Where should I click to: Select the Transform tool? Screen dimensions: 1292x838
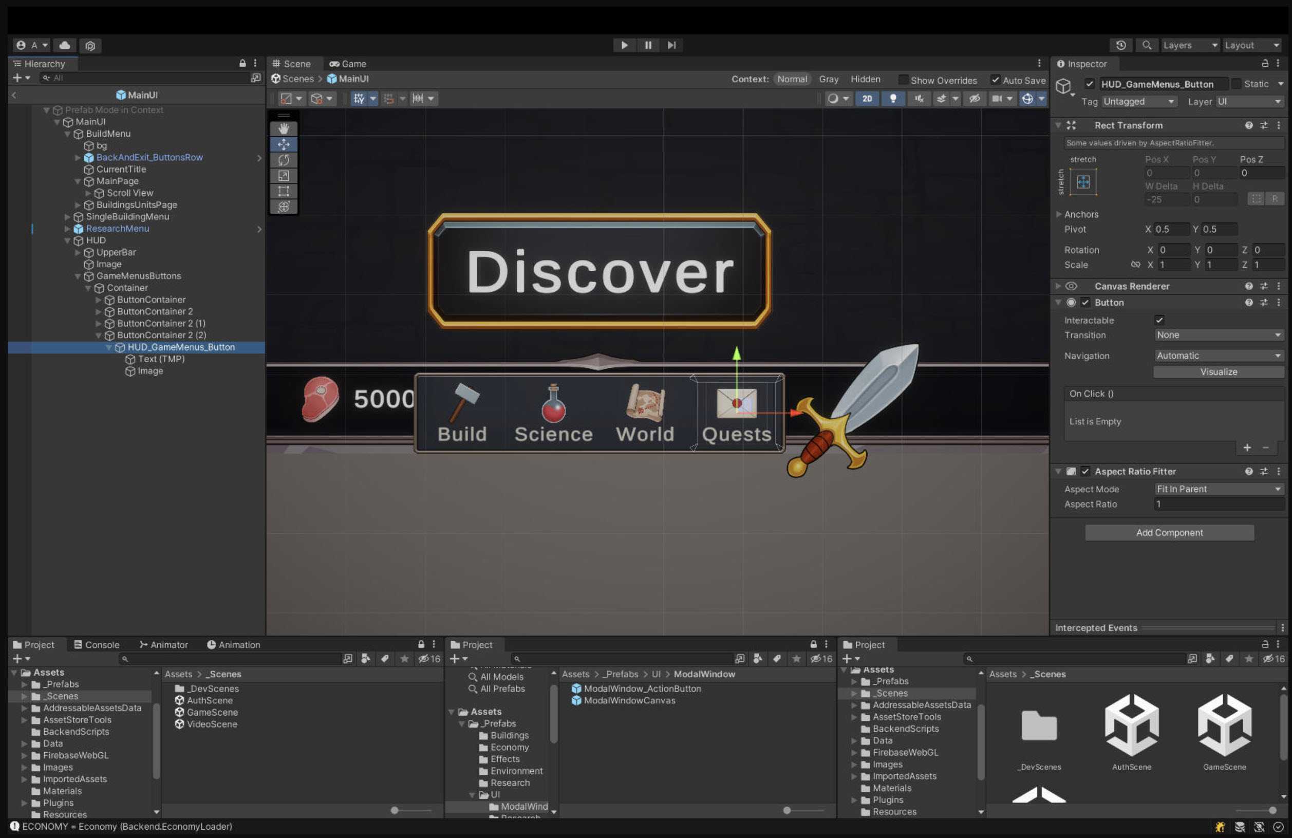284,207
